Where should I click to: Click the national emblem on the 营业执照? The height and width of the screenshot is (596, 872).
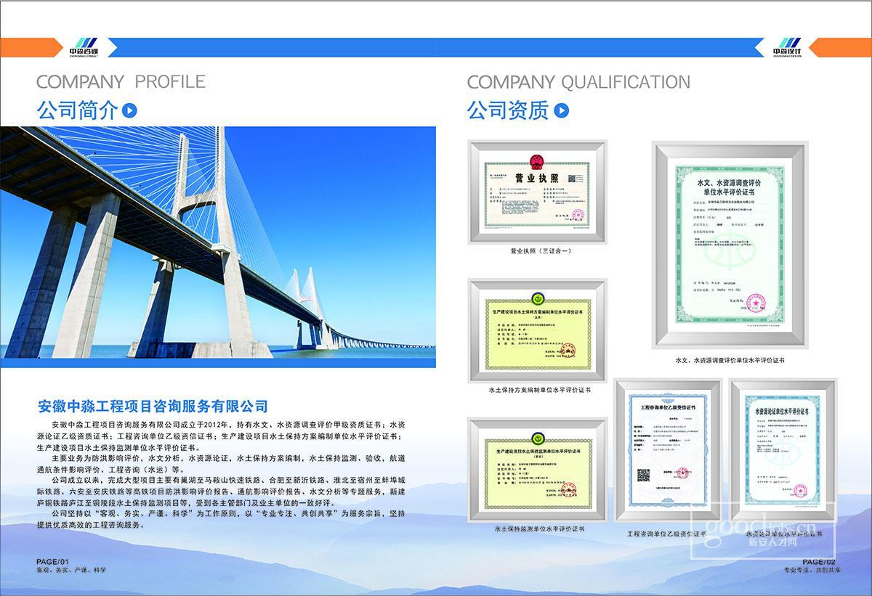[x=537, y=160]
